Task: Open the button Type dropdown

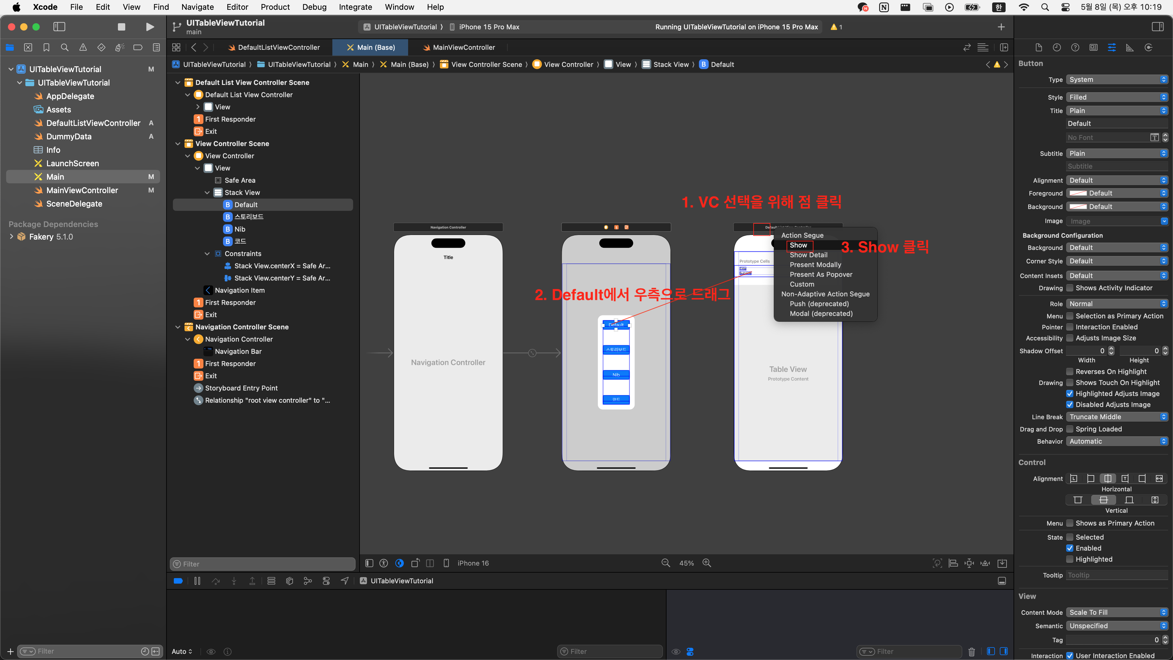Action: point(1117,79)
